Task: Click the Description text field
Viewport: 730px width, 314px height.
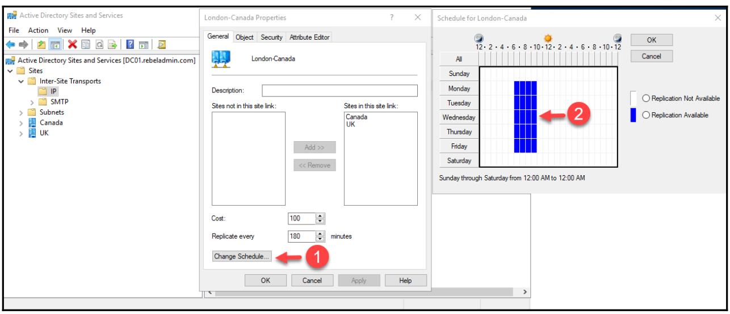Action: click(x=339, y=91)
